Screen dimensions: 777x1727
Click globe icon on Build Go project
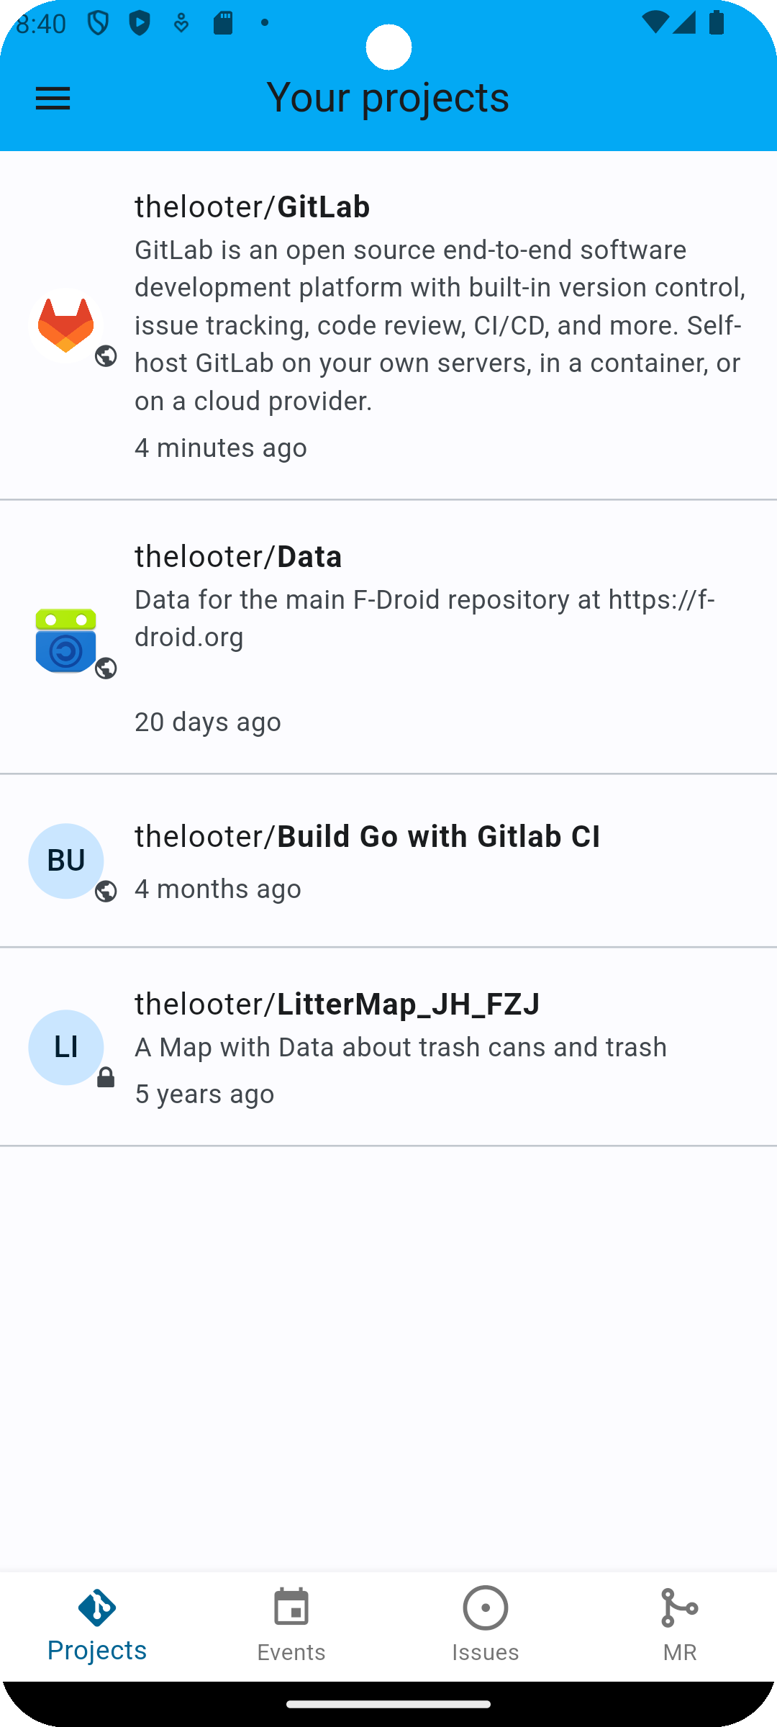pyautogui.click(x=106, y=891)
